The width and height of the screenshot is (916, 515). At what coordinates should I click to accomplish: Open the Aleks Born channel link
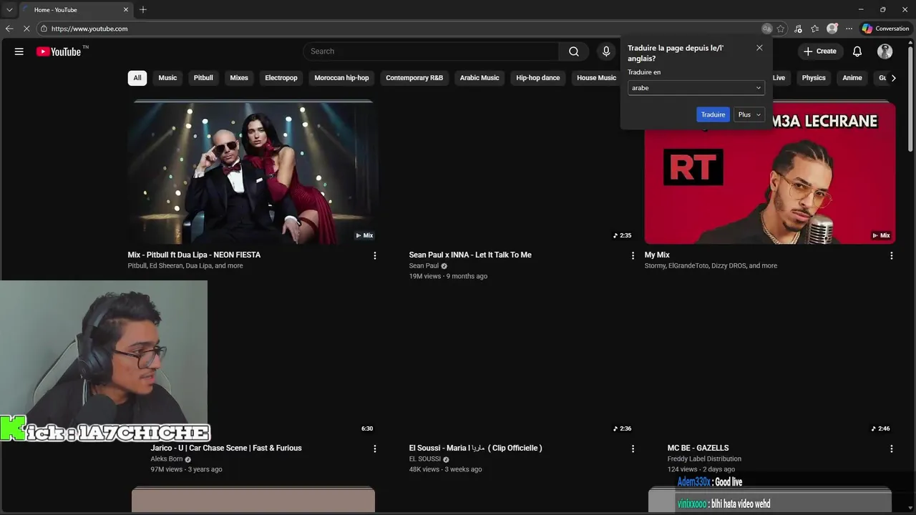(167, 459)
